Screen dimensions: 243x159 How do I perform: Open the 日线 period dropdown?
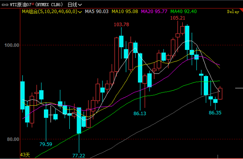pyautogui.click(x=75, y=5)
